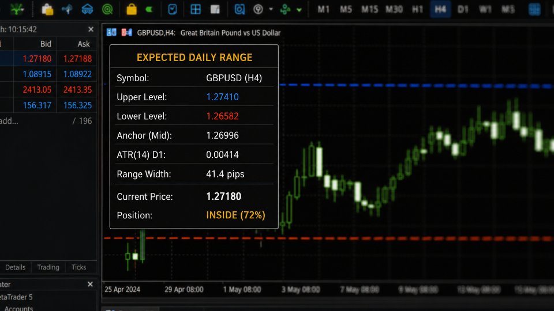Switch chart to M30 timeframe
Screen dimensions: 554x311
pyautogui.click(x=394, y=9)
